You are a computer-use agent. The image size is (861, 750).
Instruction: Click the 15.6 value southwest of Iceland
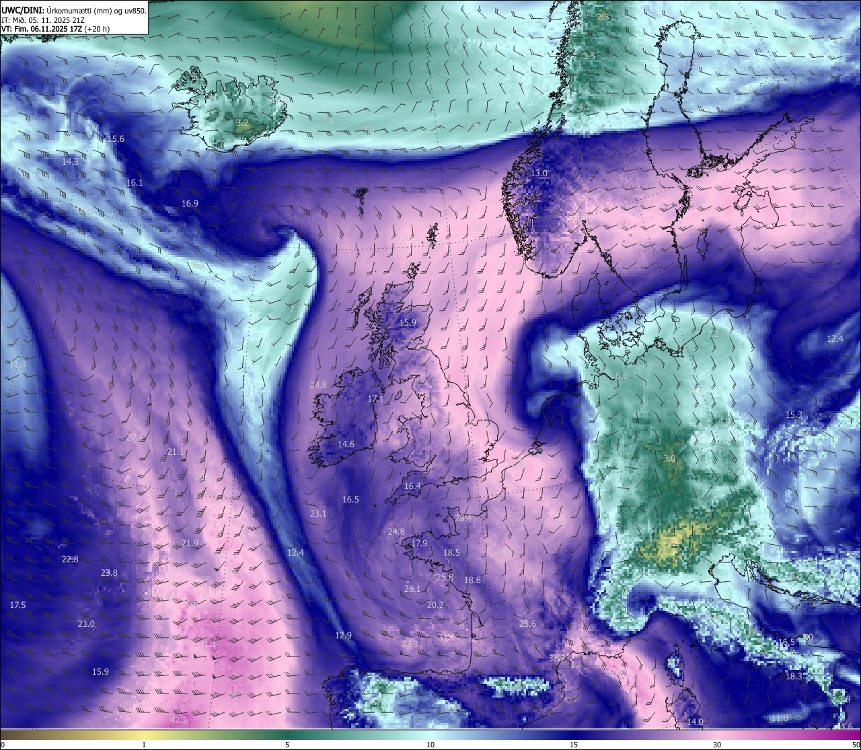pyautogui.click(x=116, y=139)
